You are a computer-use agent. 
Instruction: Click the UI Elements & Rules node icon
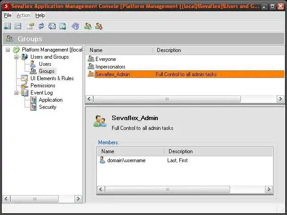(24, 78)
